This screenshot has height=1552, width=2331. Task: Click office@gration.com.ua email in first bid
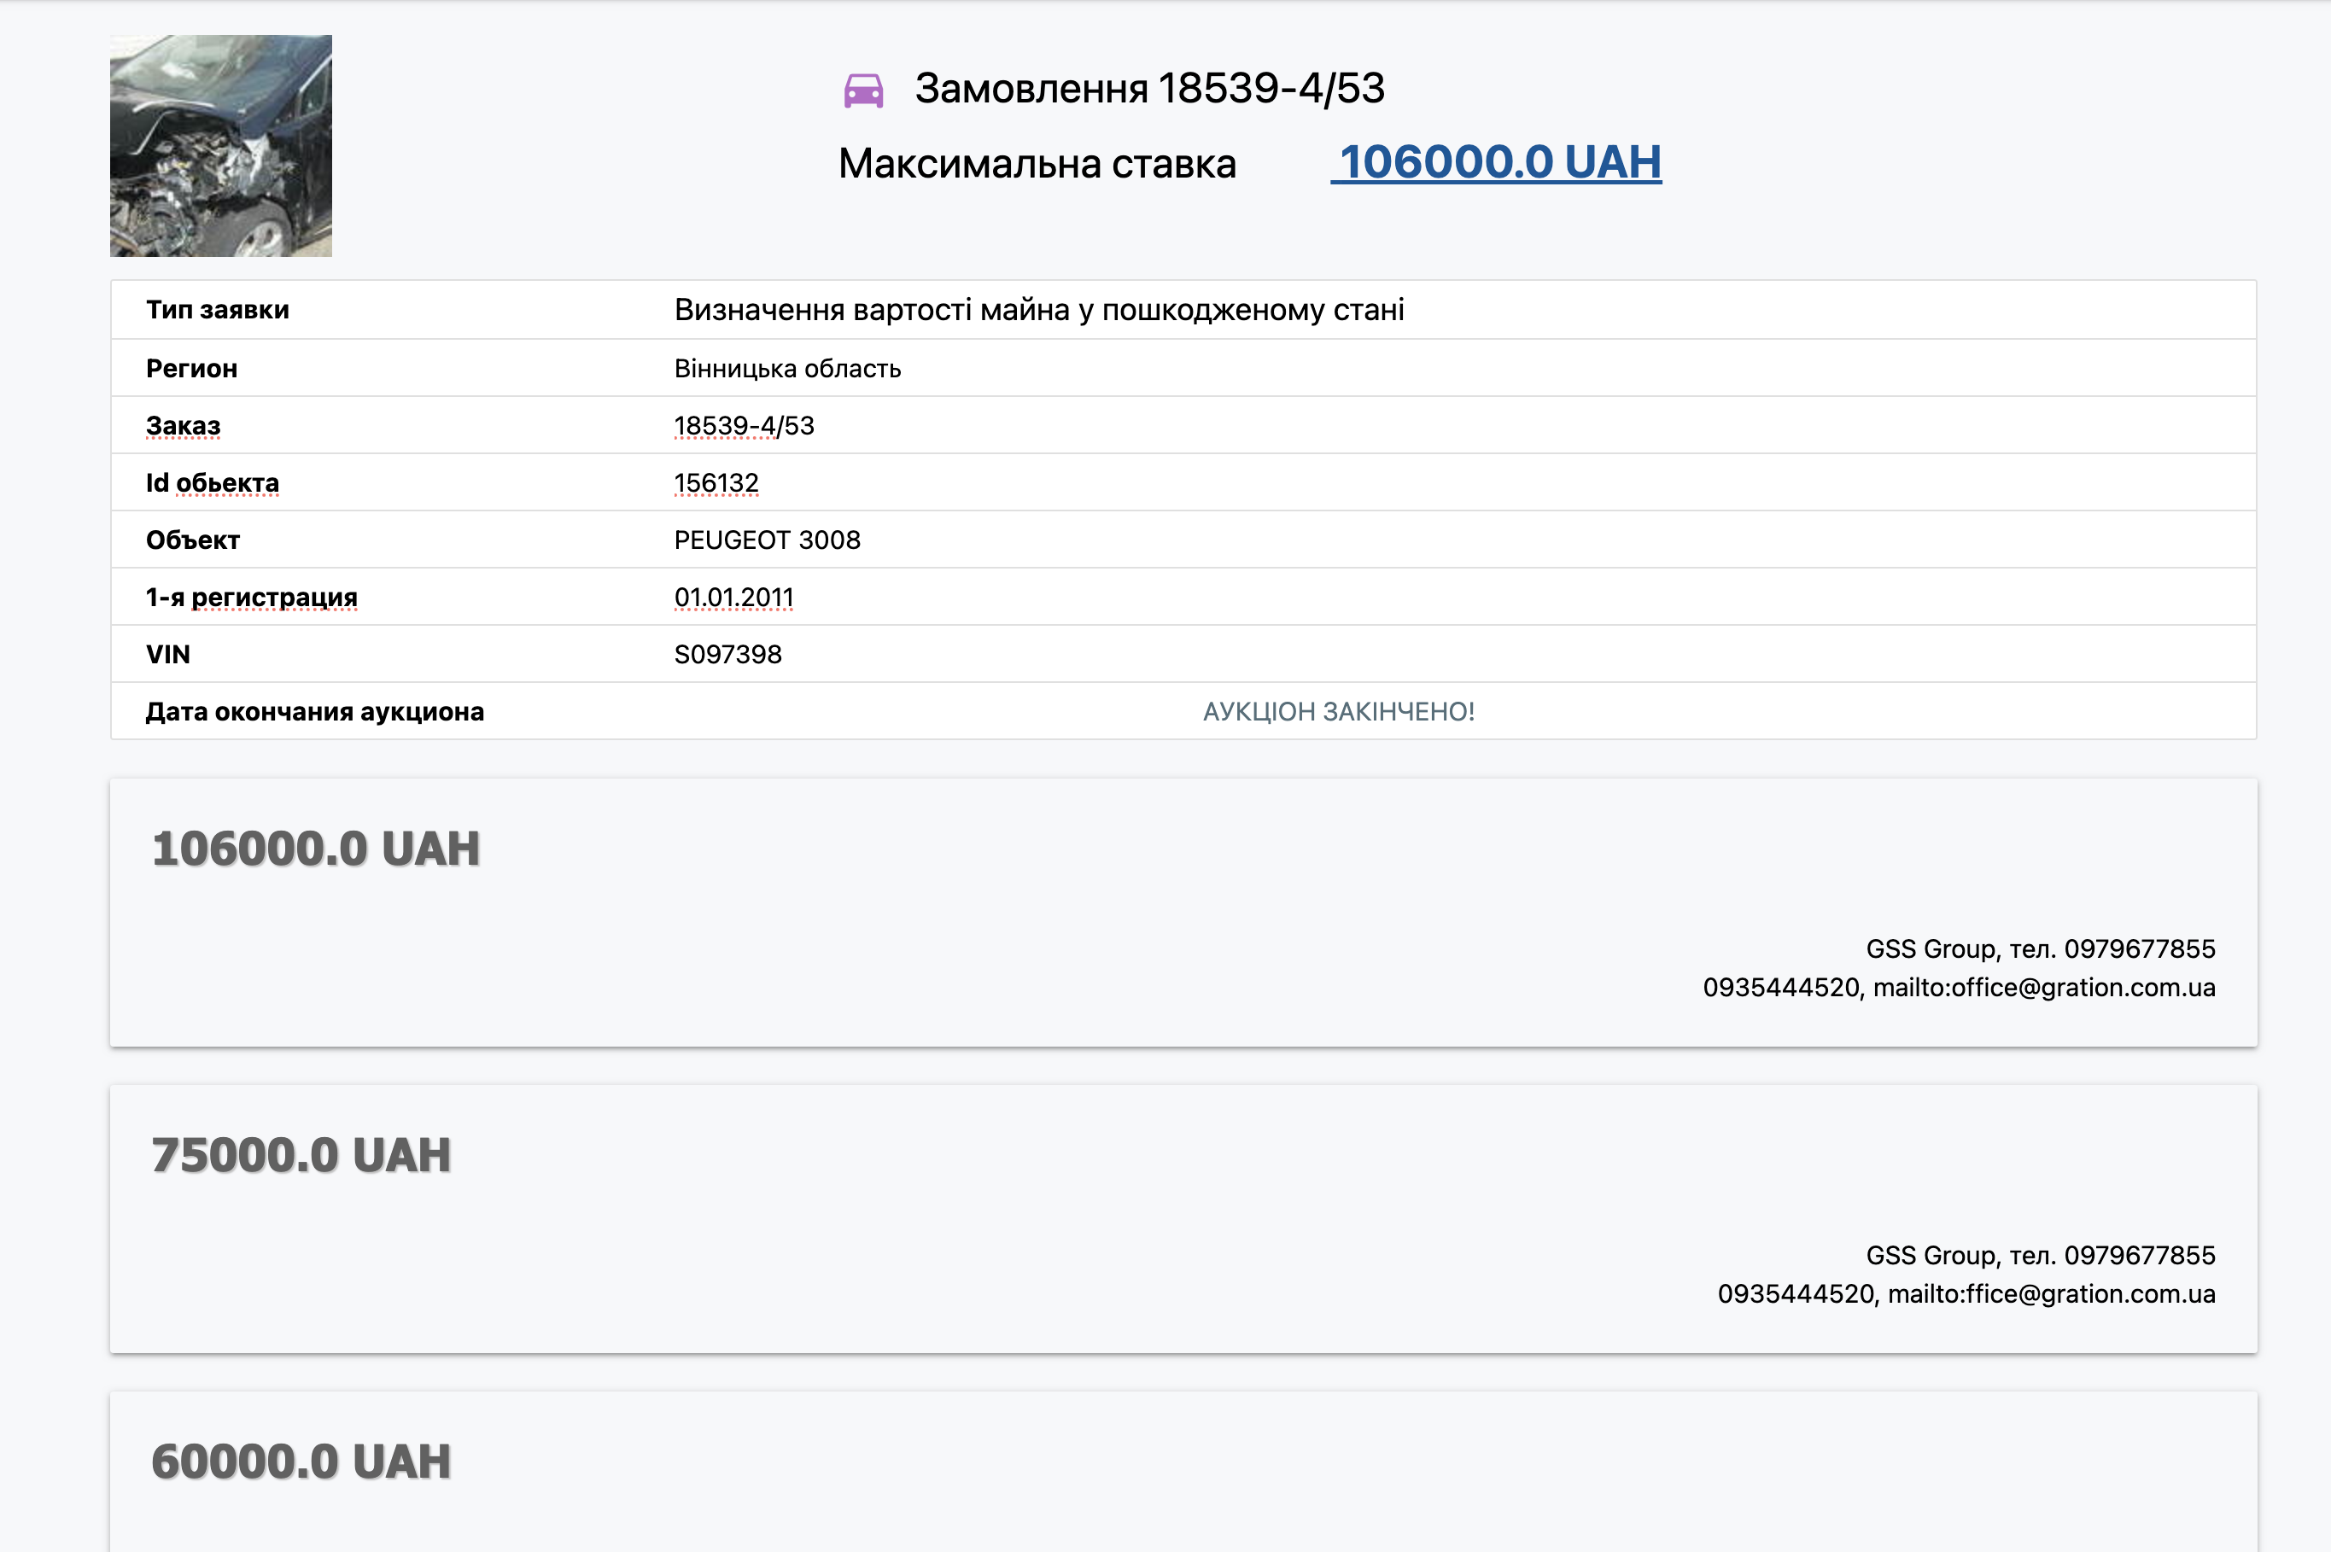(x=2083, y=987)
